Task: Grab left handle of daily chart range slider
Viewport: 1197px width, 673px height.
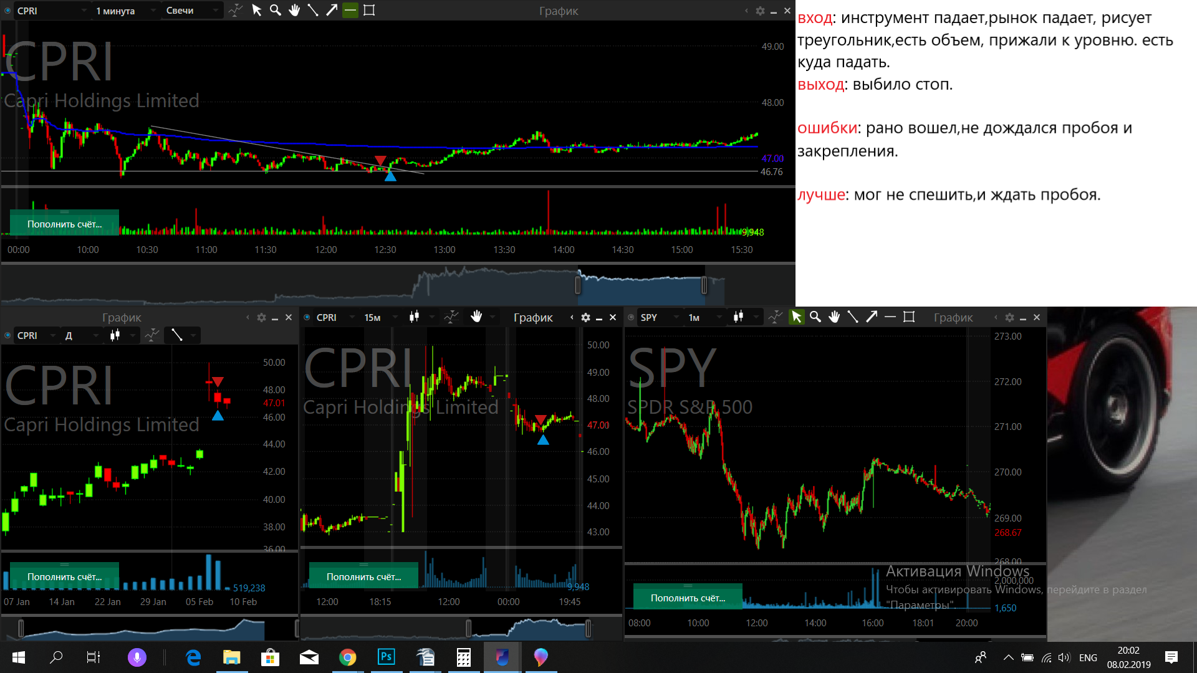Action: pos(21,629)
